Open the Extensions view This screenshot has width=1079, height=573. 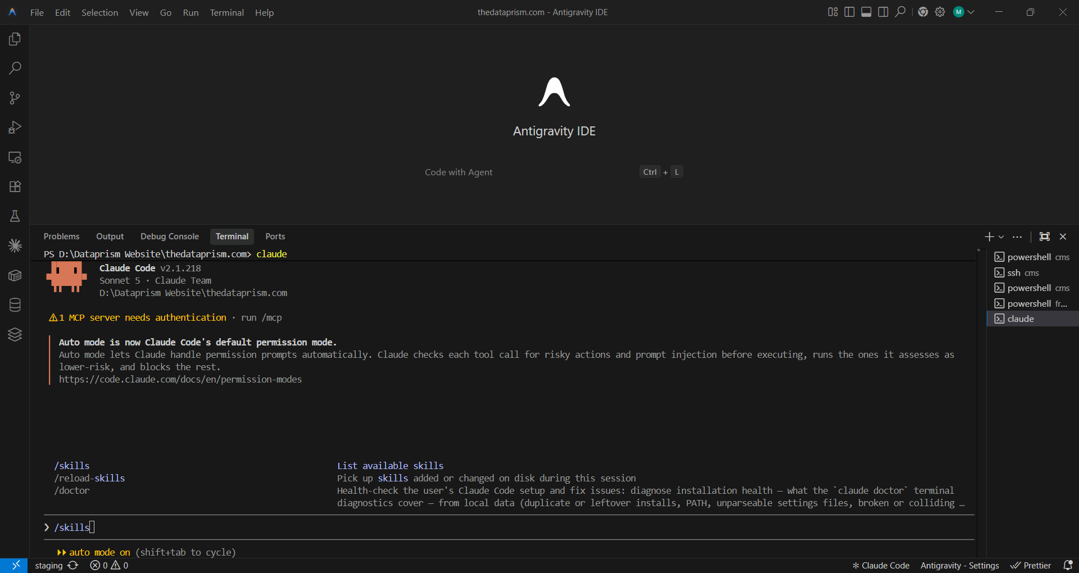(15, 187)
